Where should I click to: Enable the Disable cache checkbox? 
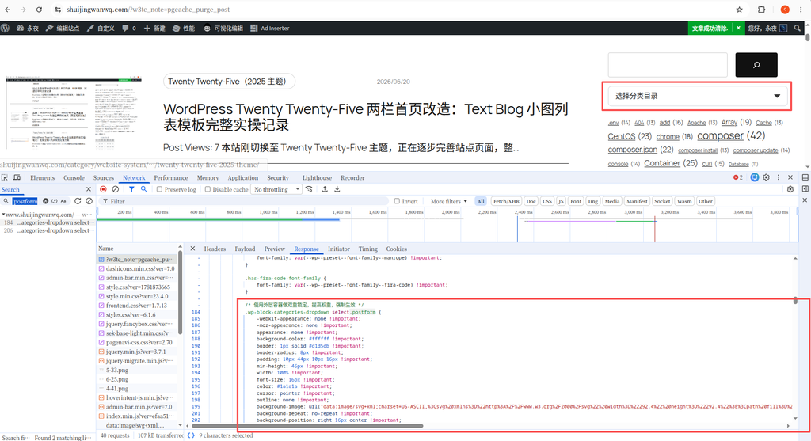pos(208,189)
